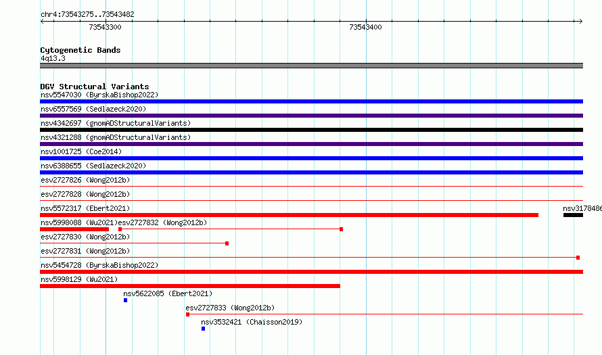Open nsv5998129 (Wu2021) variant label

click(79, 279)
